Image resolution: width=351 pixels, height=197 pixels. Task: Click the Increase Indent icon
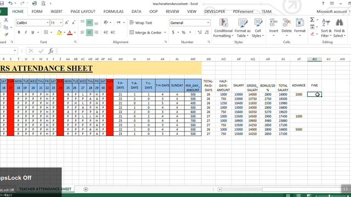pyautogui.click(x=112, y=32)
